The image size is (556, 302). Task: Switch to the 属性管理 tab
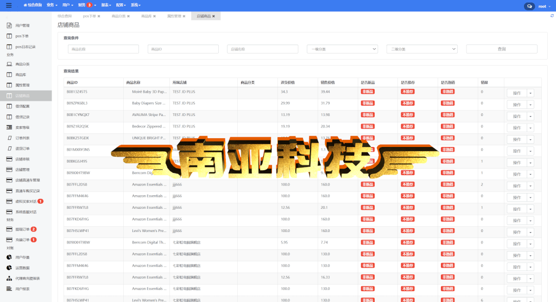tap(174, 16)
